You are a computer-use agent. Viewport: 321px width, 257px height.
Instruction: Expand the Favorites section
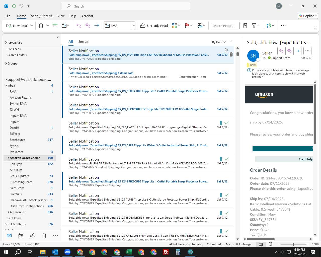[x=6, y=42]
